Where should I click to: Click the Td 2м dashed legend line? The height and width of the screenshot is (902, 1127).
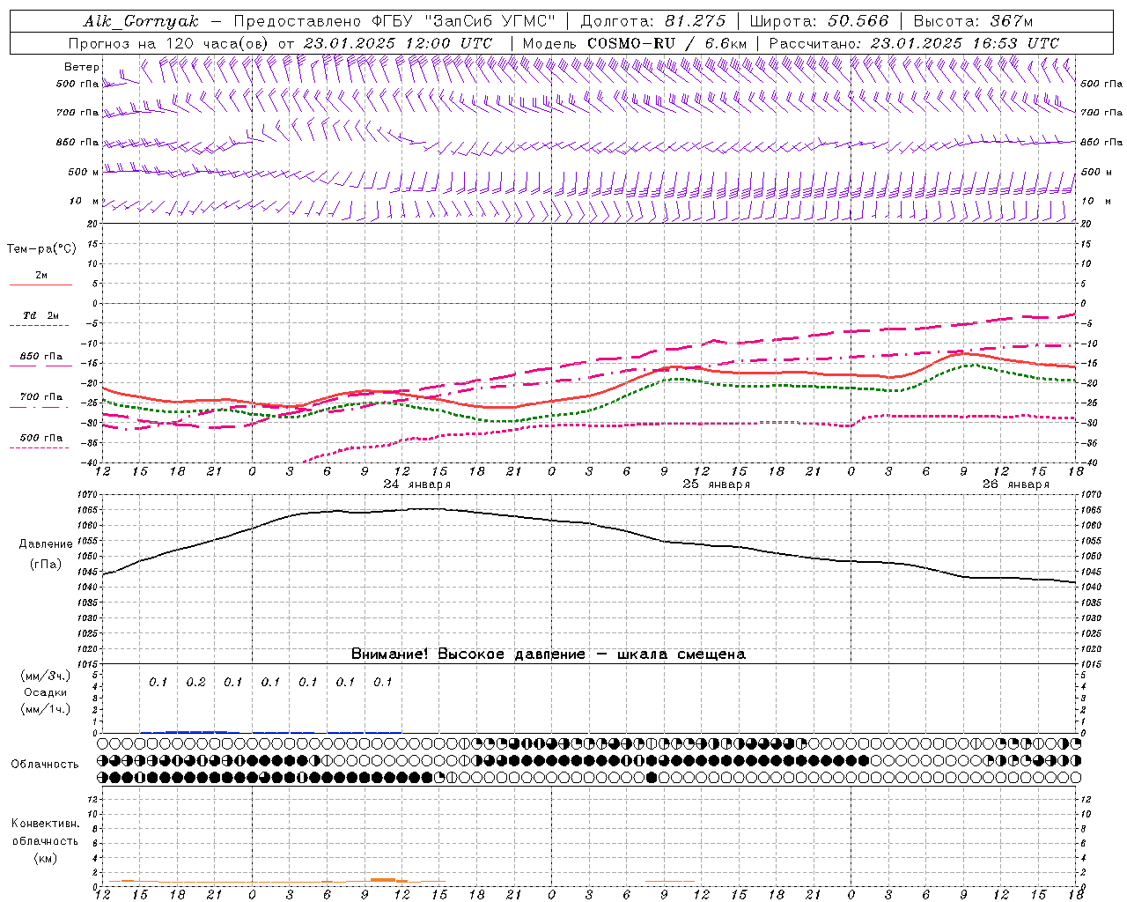click(x=39, y=325)
